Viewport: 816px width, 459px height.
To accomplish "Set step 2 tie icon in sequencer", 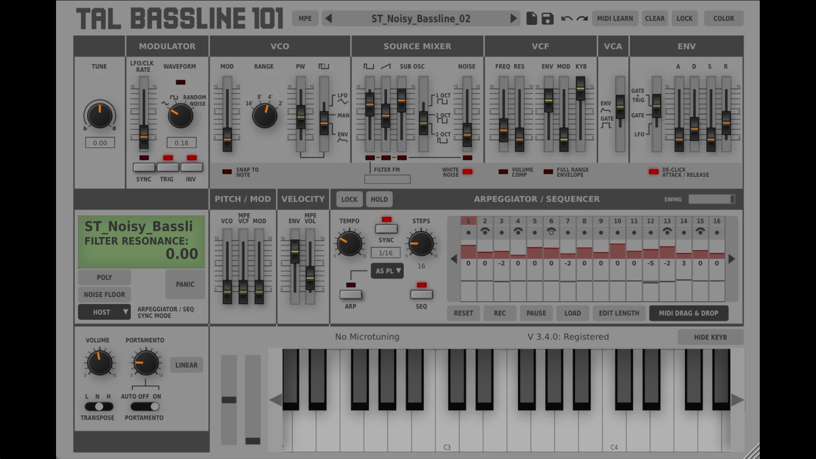I will [x=485, y=232].
